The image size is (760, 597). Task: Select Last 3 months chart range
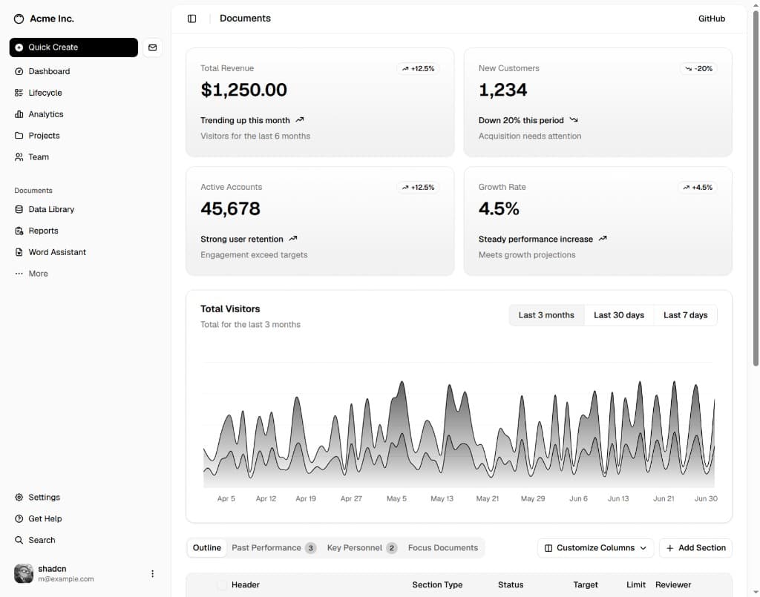(546, 315)
